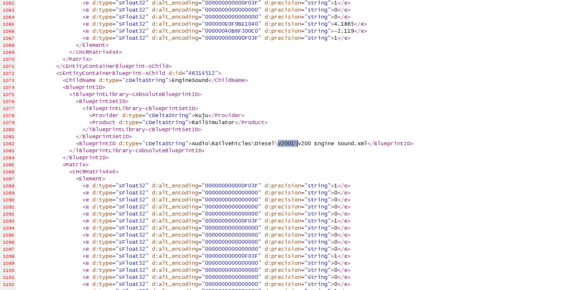Click the closing </Matrix> tag
This screenshot has height=290, width=564.
pos(77,59)
